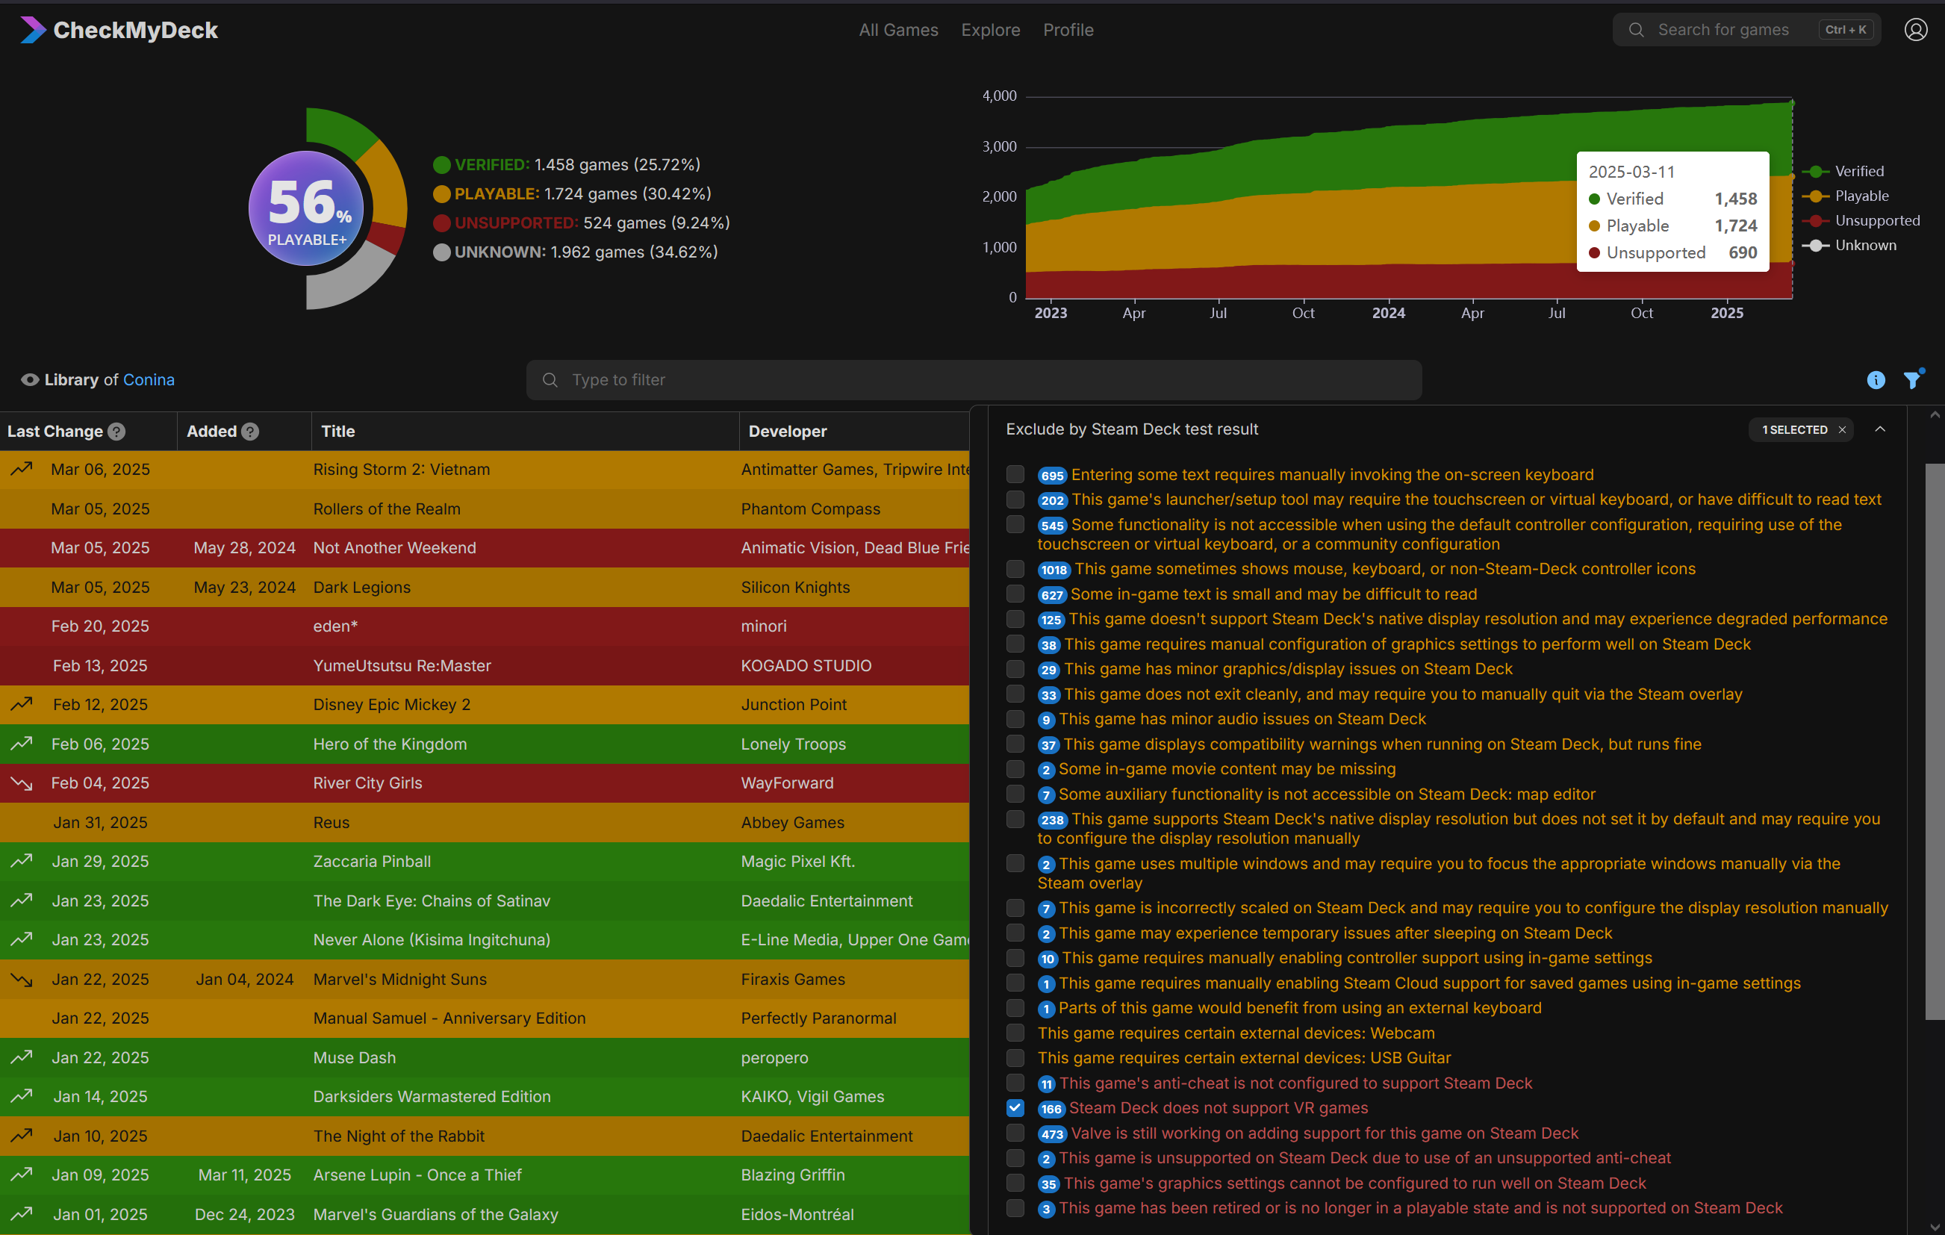Toggle the filter funnel icon
Image resolution: width=1945 pixels, height=1235 pixels.
click(1912, 379)
